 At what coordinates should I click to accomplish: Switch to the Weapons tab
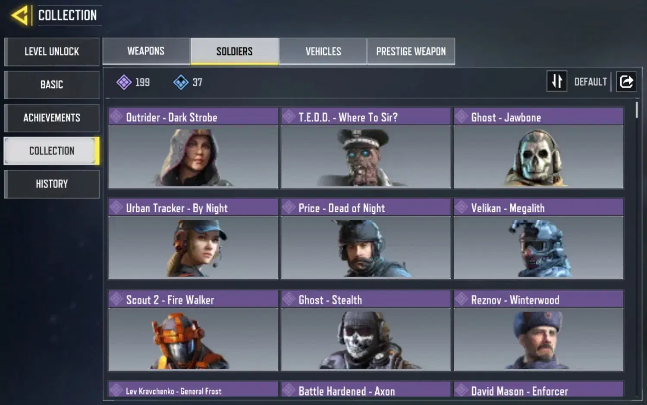click(x=146, y=51)
